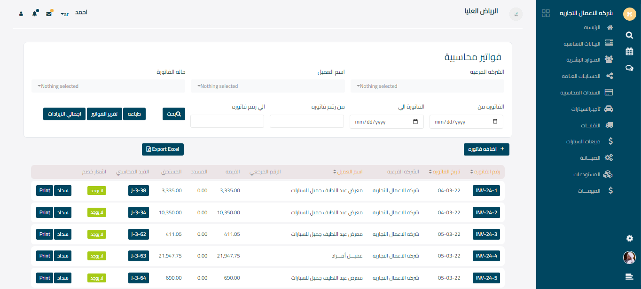Click the search magnifier icon in right sidebar
This screenshot has width=641, height=289.
click(629, 35)
